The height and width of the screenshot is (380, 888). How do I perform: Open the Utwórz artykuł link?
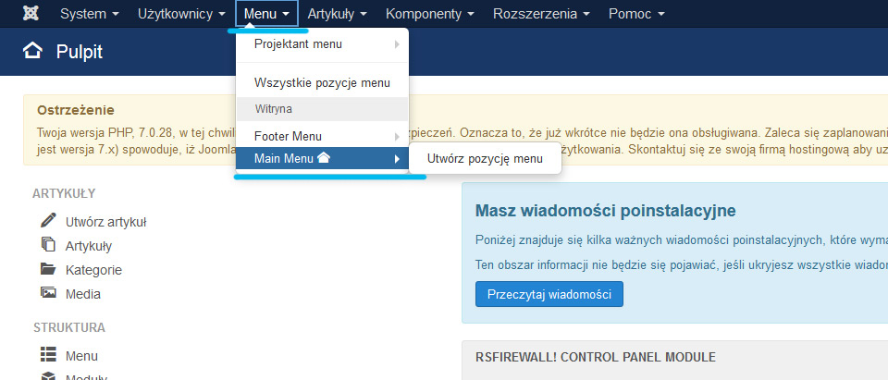106,222
